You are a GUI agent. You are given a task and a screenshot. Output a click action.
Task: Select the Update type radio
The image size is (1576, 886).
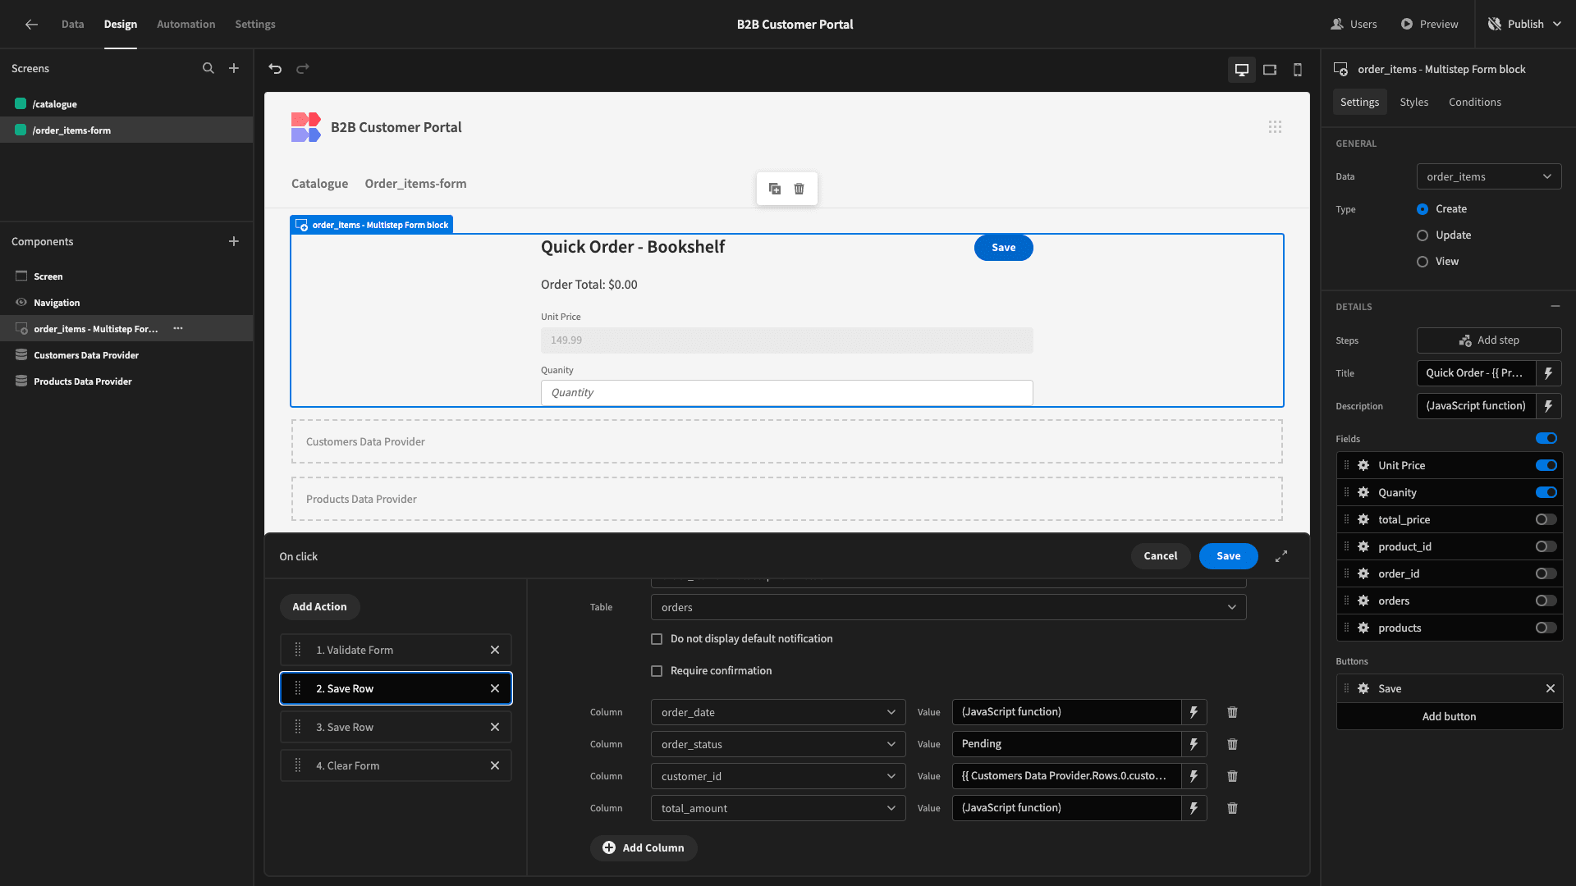1423,235
